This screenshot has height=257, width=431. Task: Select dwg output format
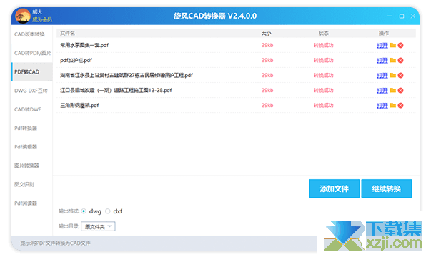(84, 211)
